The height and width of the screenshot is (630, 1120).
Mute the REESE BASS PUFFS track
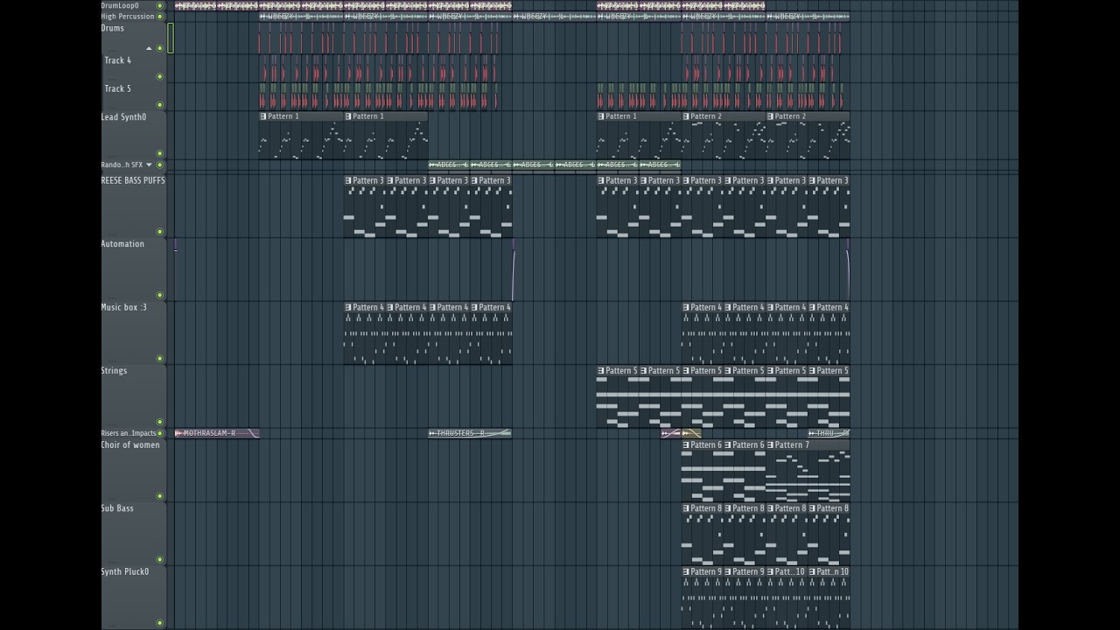(x=160, y=232)
